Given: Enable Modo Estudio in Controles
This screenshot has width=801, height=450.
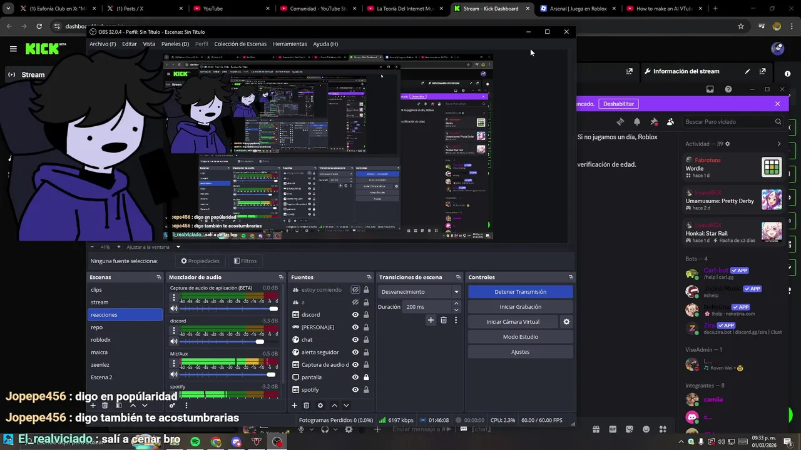Looking at the screenshot, I should (x=521, y=337).
